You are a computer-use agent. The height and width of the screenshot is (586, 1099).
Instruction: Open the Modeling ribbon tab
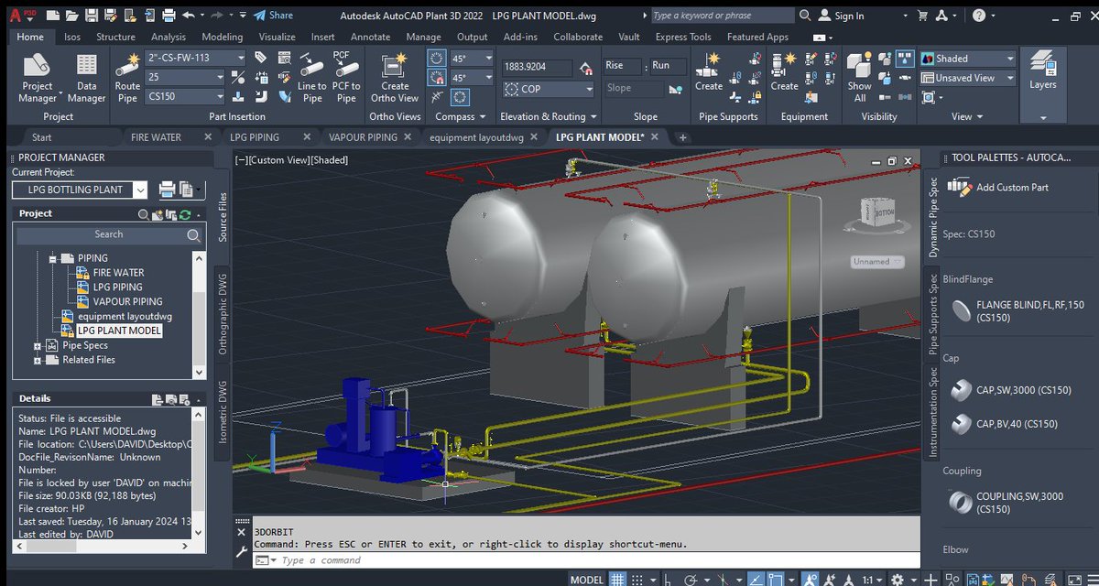coord(222,37)
